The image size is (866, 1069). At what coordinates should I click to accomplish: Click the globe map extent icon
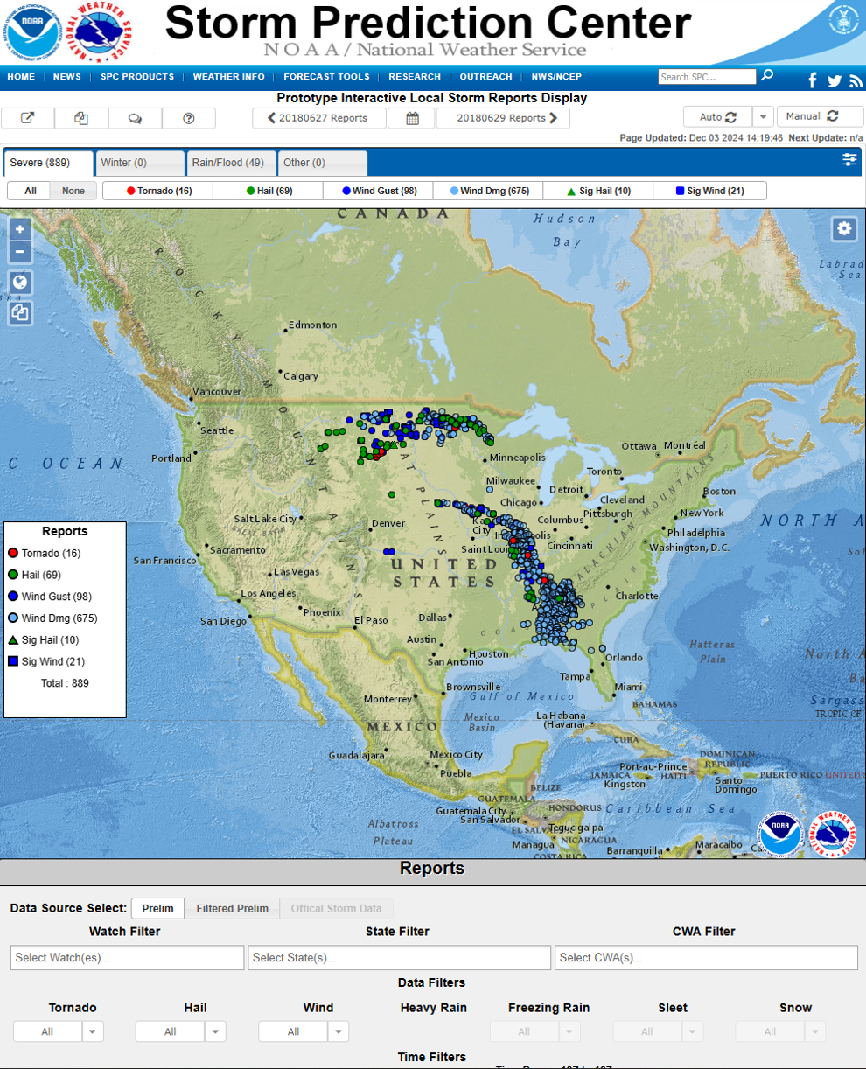pos(20,283)
